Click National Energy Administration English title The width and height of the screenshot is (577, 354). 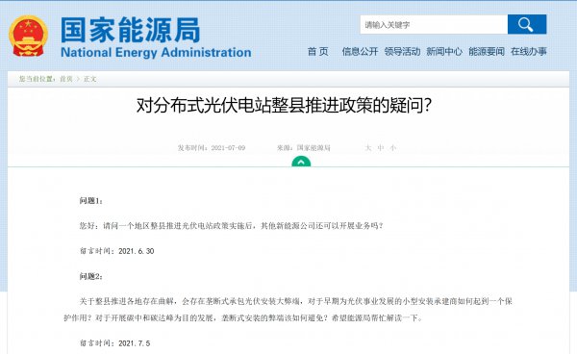[156, 52]
